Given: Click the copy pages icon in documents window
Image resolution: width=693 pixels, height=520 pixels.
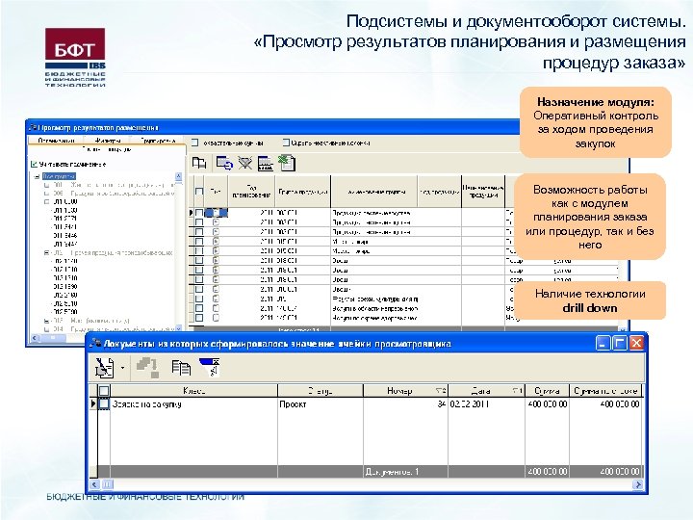Looking at the screenshot, I should (181, 368).
